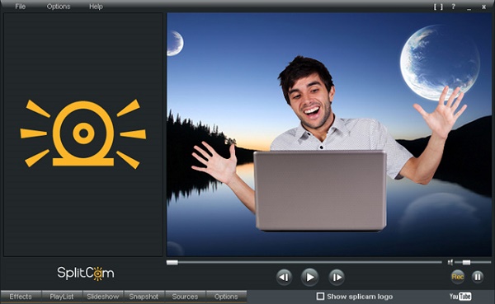The width and height of the screenshot is (495, 304).
Task: Click the volume slider handle
Action: [466, 262]
